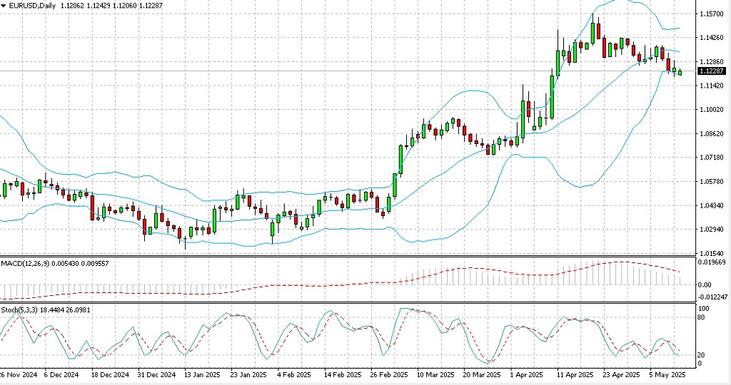Screen dimensions: 731x385
Task: Click the 18 Dec 2024 date label
Action: (x=110, y=375)
